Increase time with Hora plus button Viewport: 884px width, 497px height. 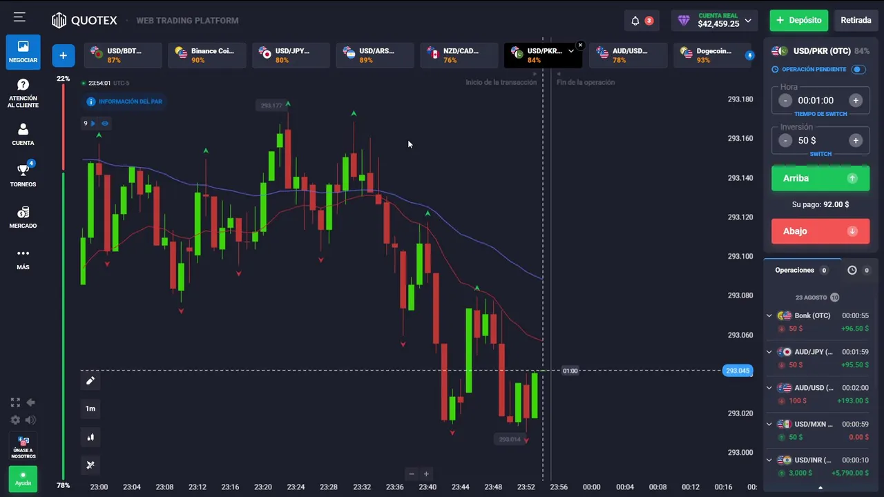click(x=856, y=100)
